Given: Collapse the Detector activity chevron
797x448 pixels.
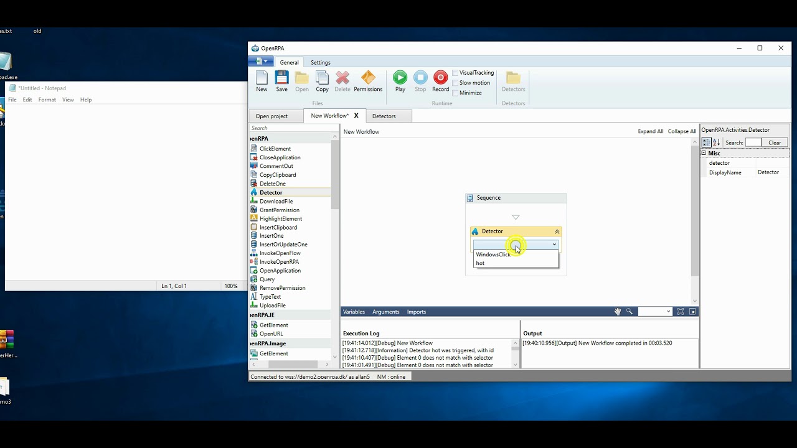Looking at the screenshot, I should click(557, 231).
